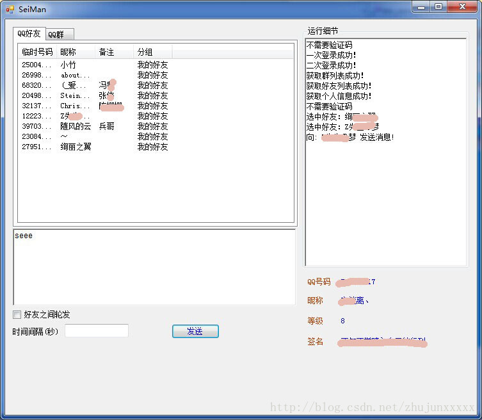Select friend row Chris...
This screenshot has width=482, height=420.
(x=95, y=106)
